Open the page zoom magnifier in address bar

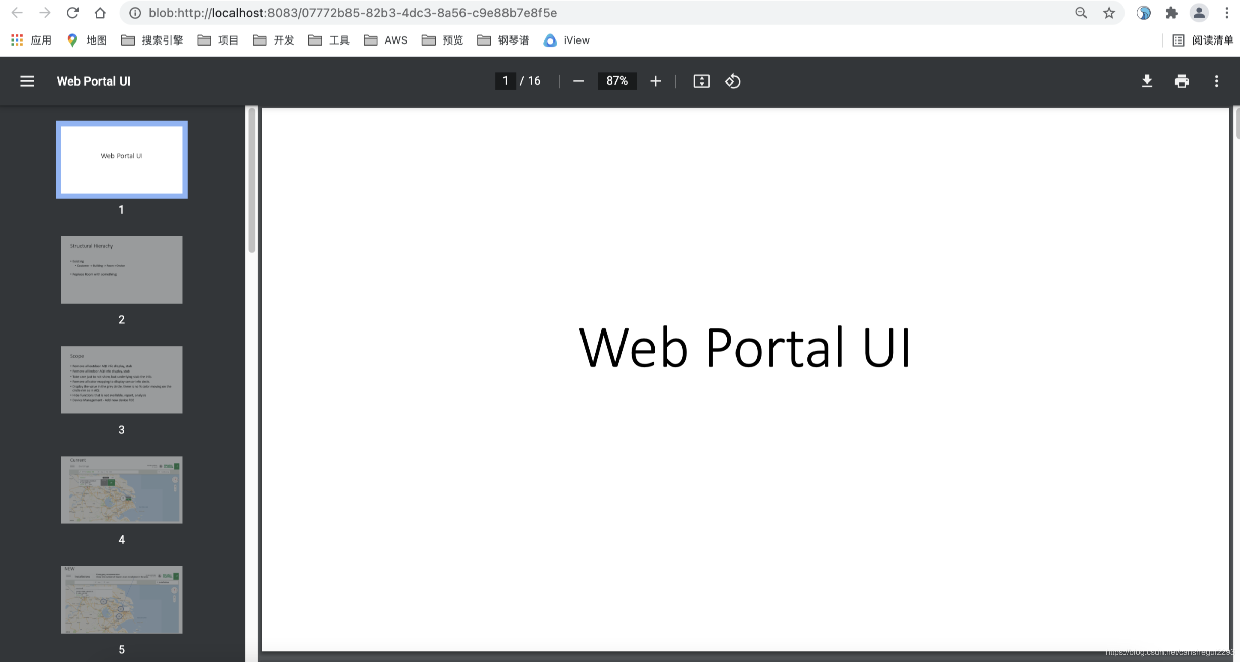pos(1081,13)
